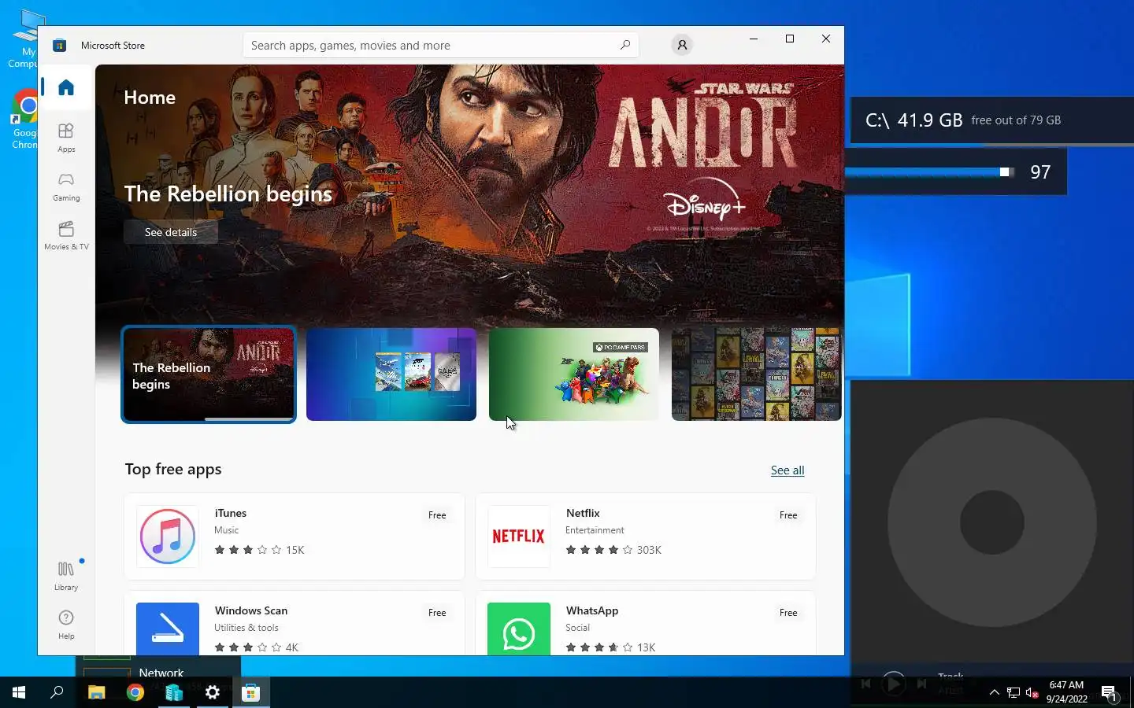Go to the Home tab in Store sidebar

pos(66,87)
